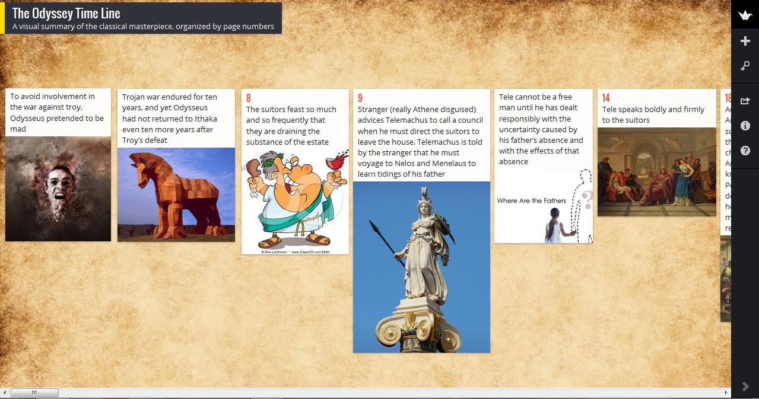
Task: Click text about Odysseus pretending mad
Action: pyautogui.click(x=58, y=113)
